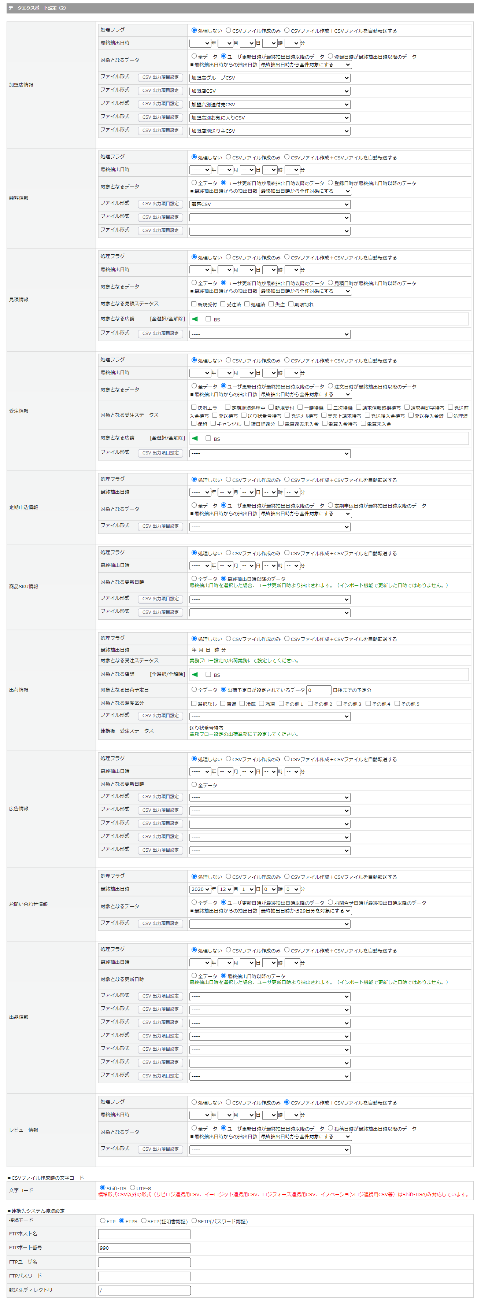Click the green arrow in 出荷情報 store row
This screenshot has width=481, height=1305.
[x=195, y=674]
